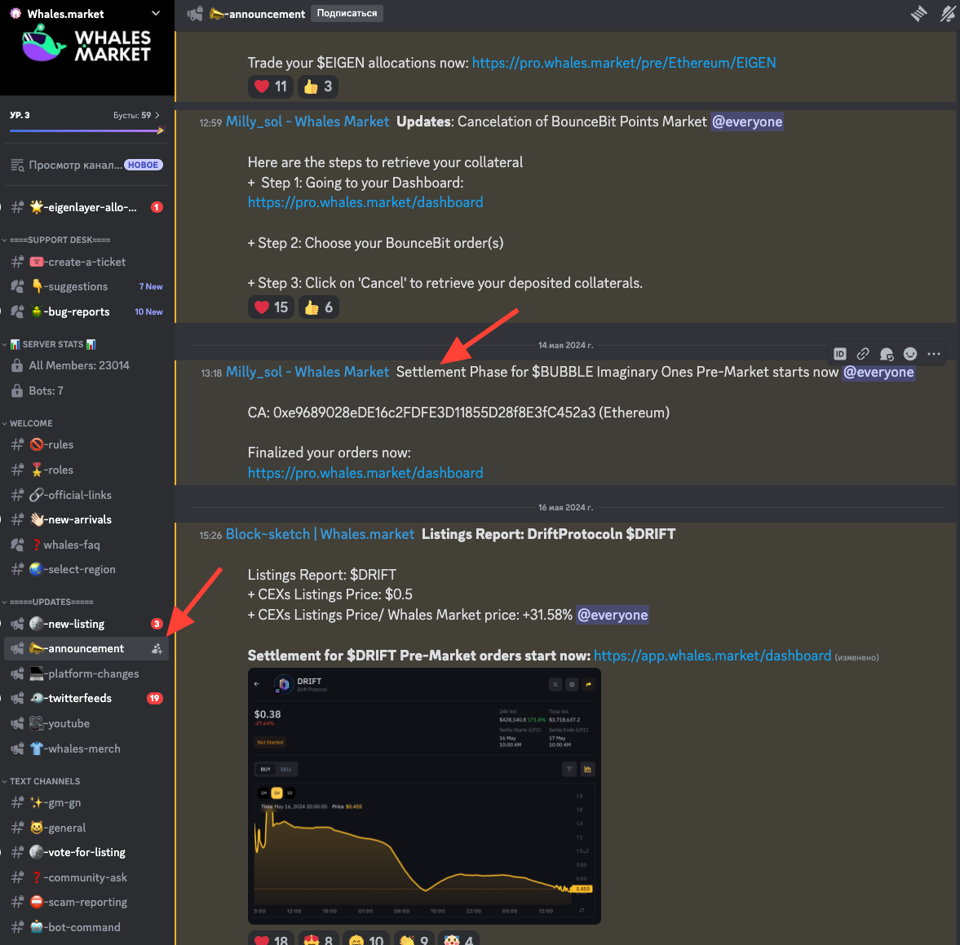The image size is (960, 945).
Task: Click the Whales Market server banner logo
Action: tap(87, 46)
